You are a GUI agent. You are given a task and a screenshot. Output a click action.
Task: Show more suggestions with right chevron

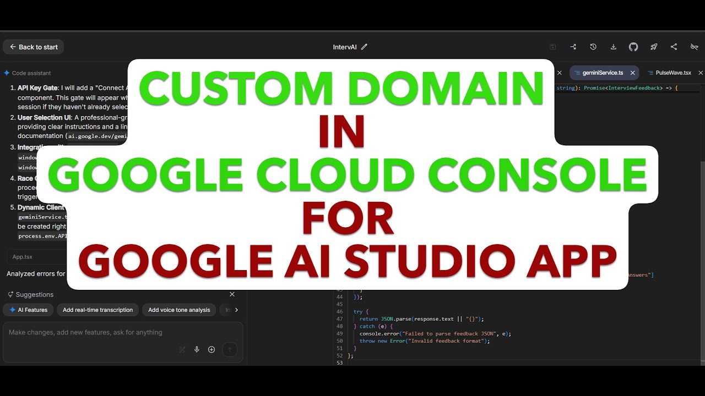[x=237, y=310]
